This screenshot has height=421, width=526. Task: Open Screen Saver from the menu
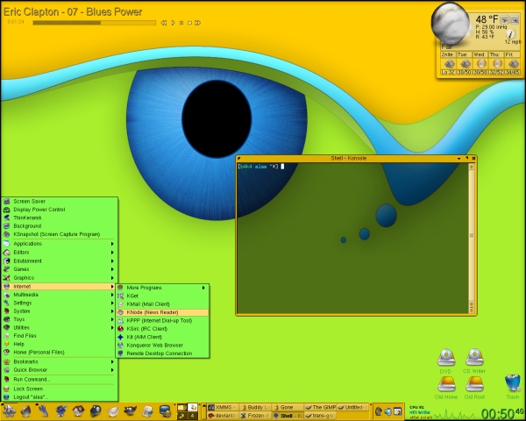pos(59,202)
